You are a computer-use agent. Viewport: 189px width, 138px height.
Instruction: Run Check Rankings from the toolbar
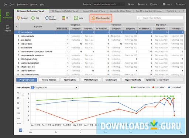click(51, 18)
